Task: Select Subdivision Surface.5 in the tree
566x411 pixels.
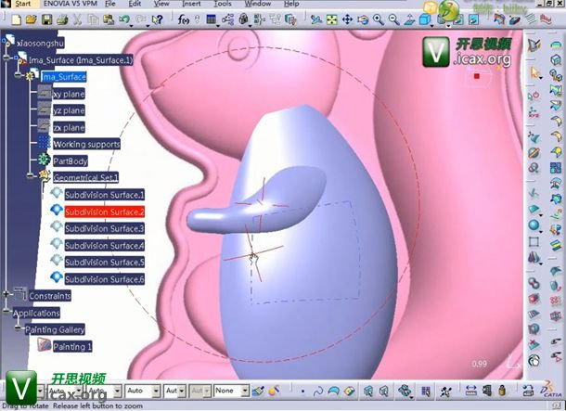Action: (x=105, y=262)
